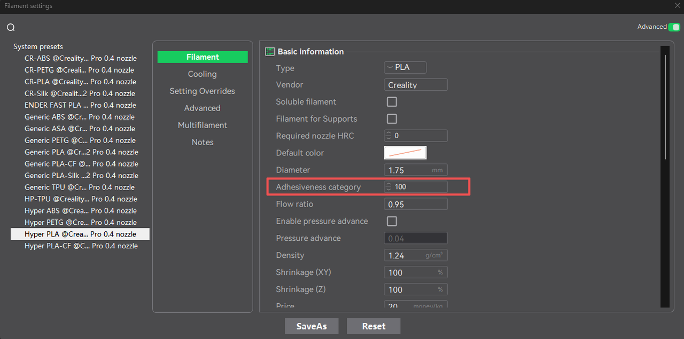
Task: Adjust the Required nozzle HRC stepper
Action: pyautogui.click(x=388, y=136)
